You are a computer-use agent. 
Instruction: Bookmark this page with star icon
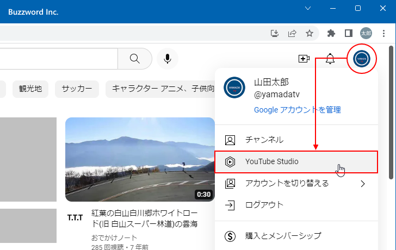coord(310,33)
